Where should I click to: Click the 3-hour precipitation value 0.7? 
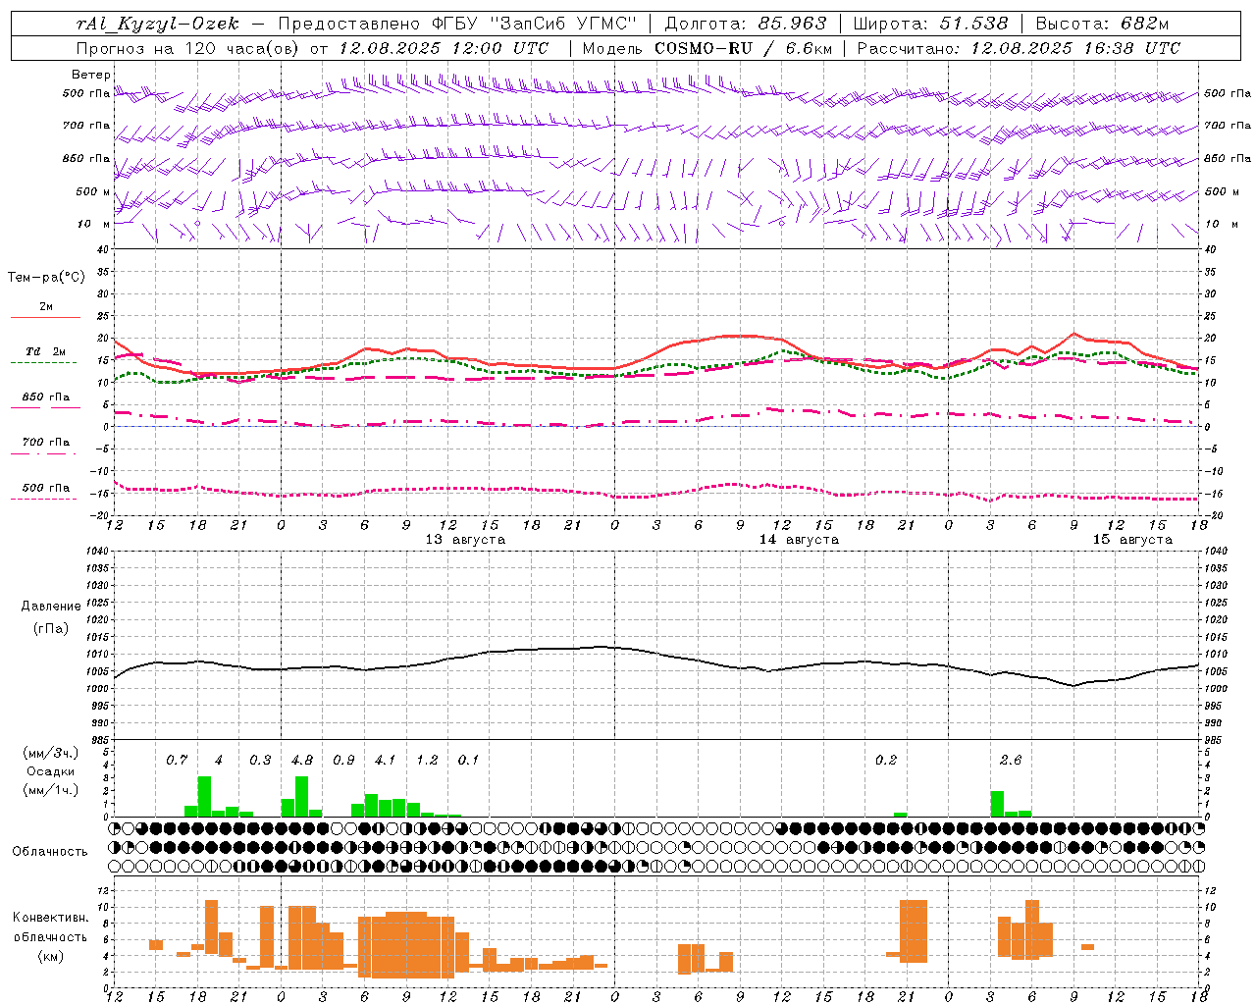coord(177,761)
